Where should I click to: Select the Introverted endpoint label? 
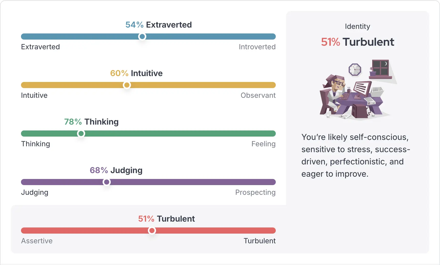pos(257,47)
